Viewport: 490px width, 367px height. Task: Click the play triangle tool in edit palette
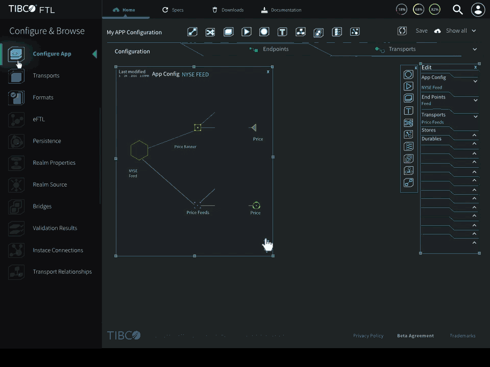[x=408, y=87]
